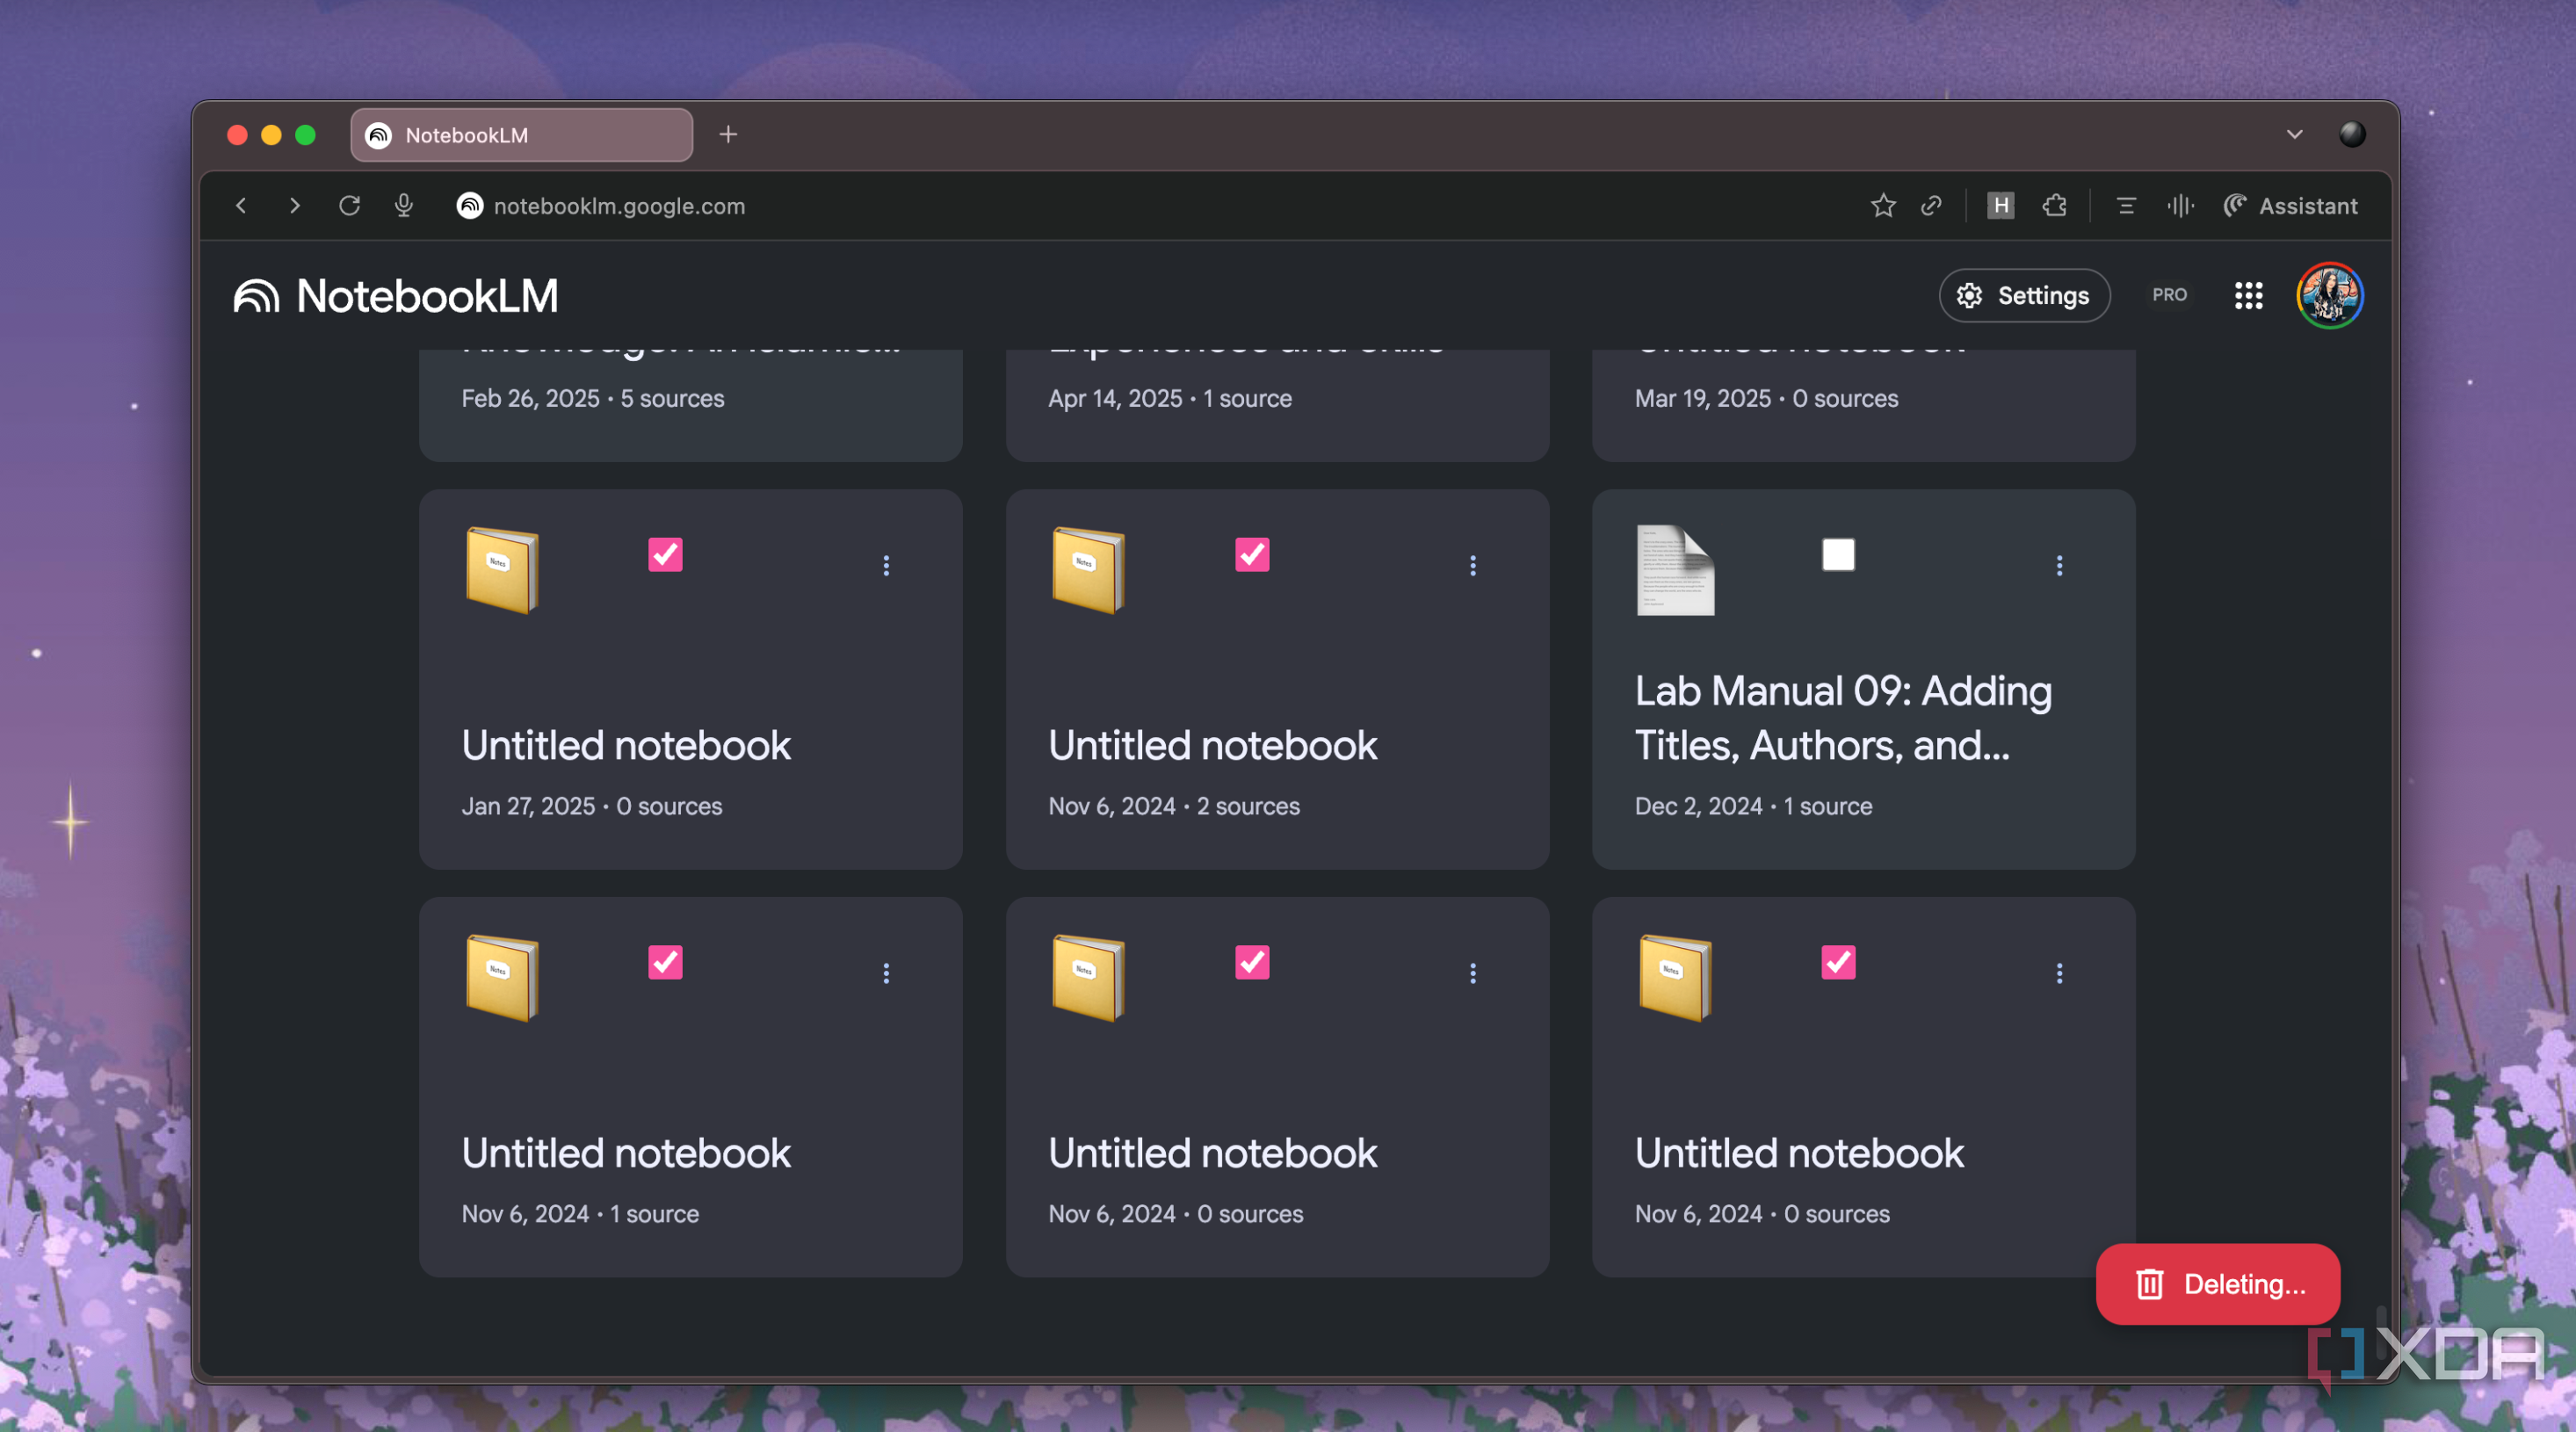Open the Lab Manual 09 document icon
Viewport: 2576px width, 1432px height.
point(1675,570)
